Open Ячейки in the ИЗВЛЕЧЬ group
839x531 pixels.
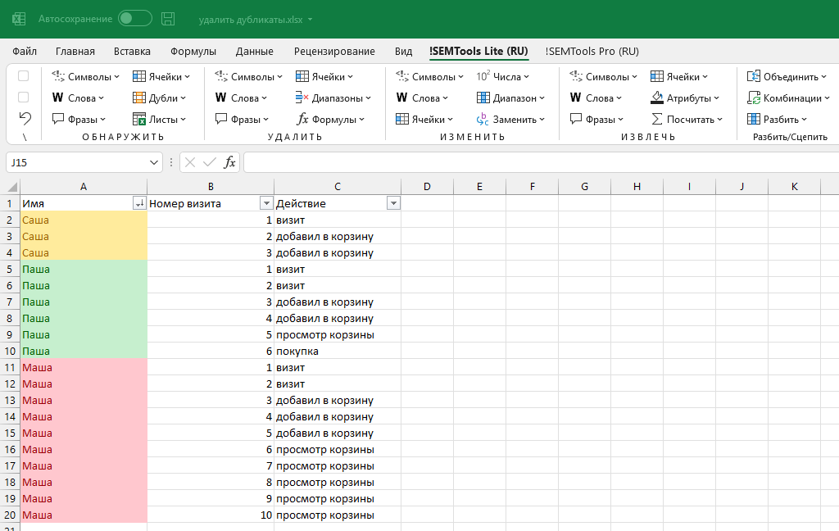coord(679,76)
